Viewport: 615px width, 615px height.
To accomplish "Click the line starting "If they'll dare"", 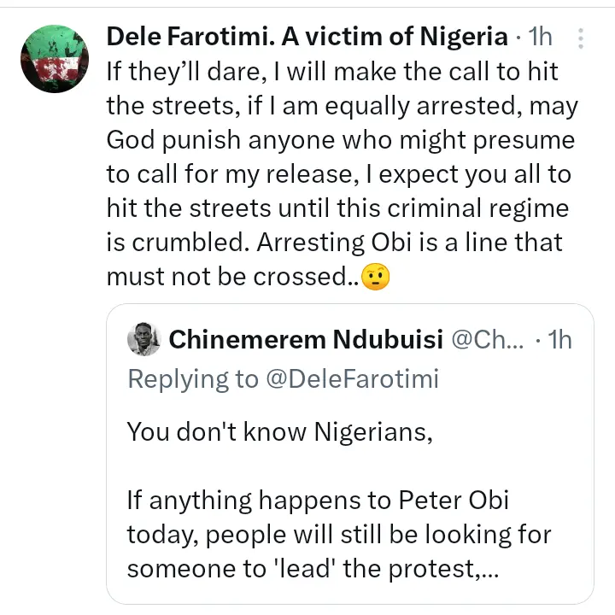I will point(332,72).
